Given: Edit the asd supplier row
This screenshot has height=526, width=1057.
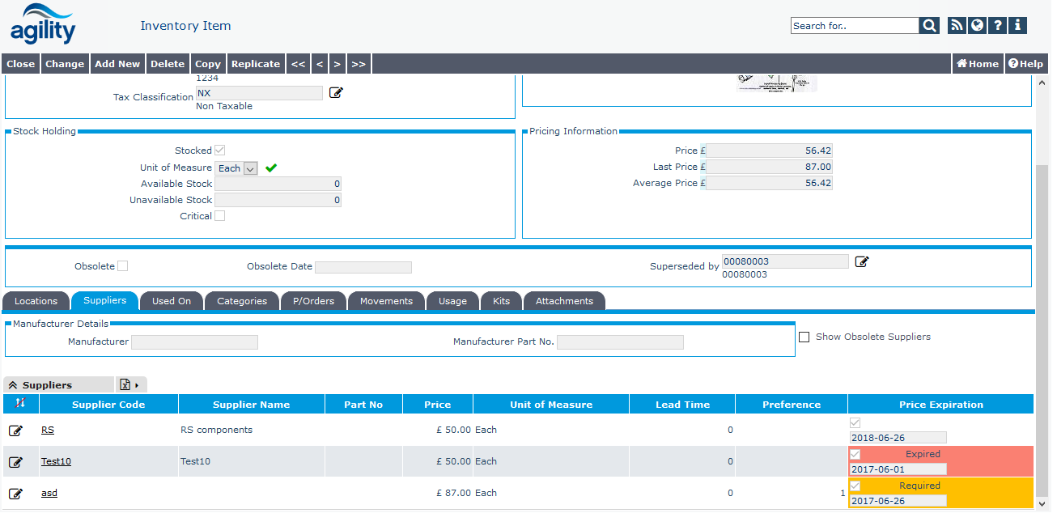Looking at the screenshot, I should [15, 494].
